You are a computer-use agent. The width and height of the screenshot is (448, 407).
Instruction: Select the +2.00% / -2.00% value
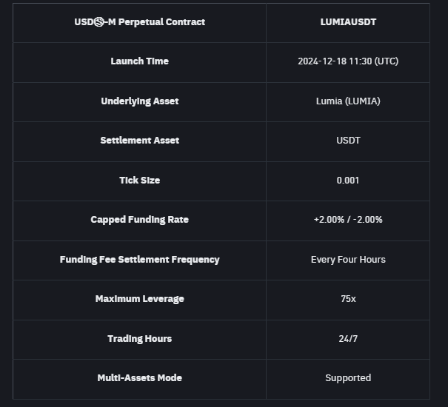point(348,220)
